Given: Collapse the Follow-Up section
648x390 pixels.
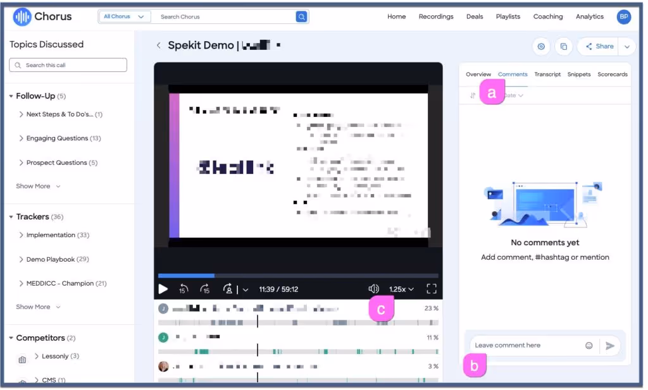Looking at the screenshot, I should [11, 97].
